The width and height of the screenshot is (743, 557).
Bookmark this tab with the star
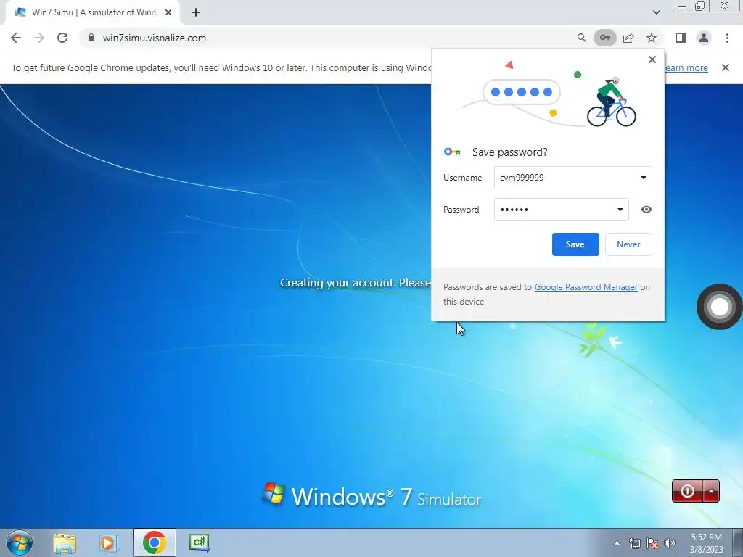[652, 38]
